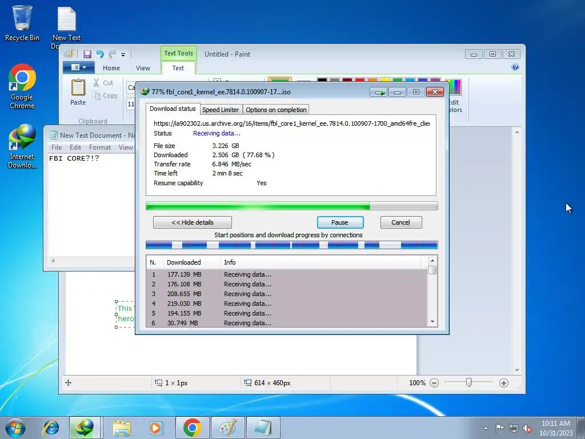Open the Recycle Bin desktop icon
This screenshot has width=585, height=439.
pos(22,23)
